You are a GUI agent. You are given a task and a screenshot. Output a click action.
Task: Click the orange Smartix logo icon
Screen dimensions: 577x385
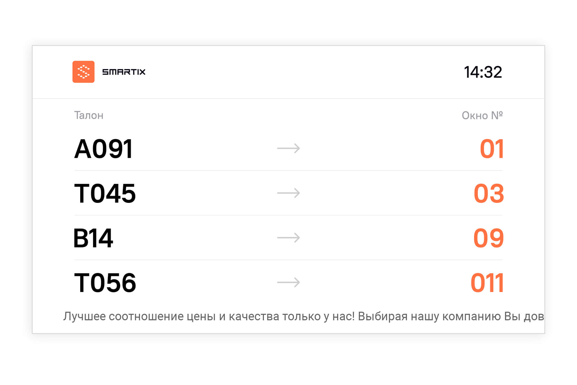(x=83, y=72)
